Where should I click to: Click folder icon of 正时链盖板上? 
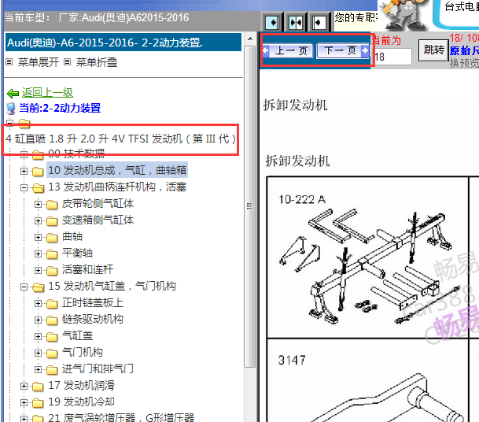[x=52, y=303]
